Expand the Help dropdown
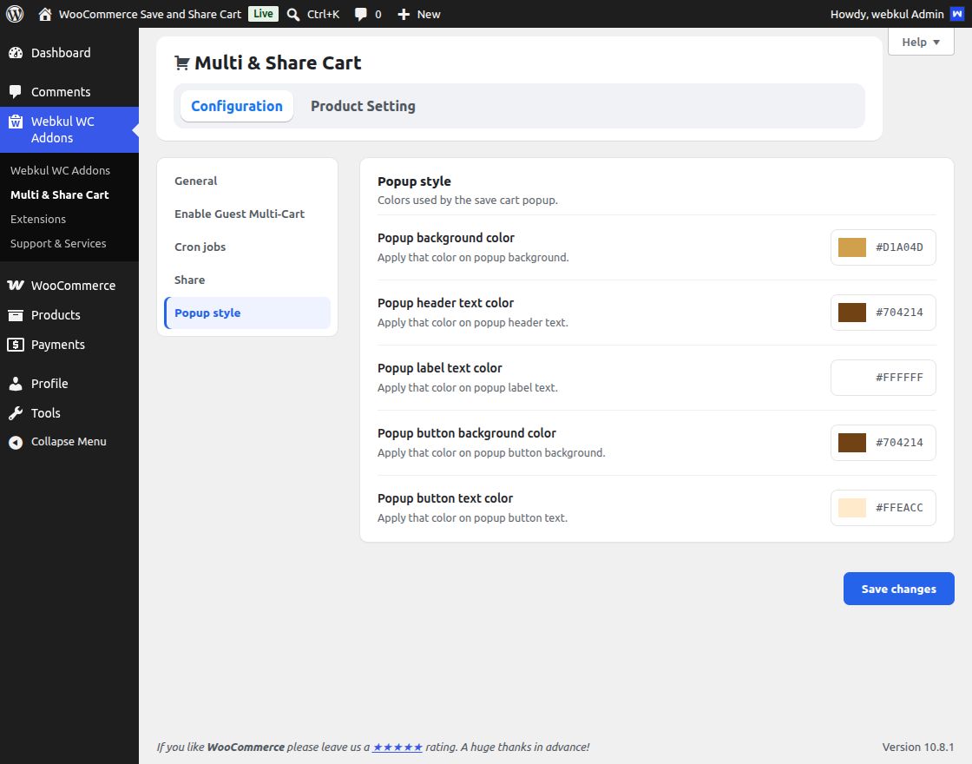The height and width of the screenshot is (764, 972). tap(921, 43)
